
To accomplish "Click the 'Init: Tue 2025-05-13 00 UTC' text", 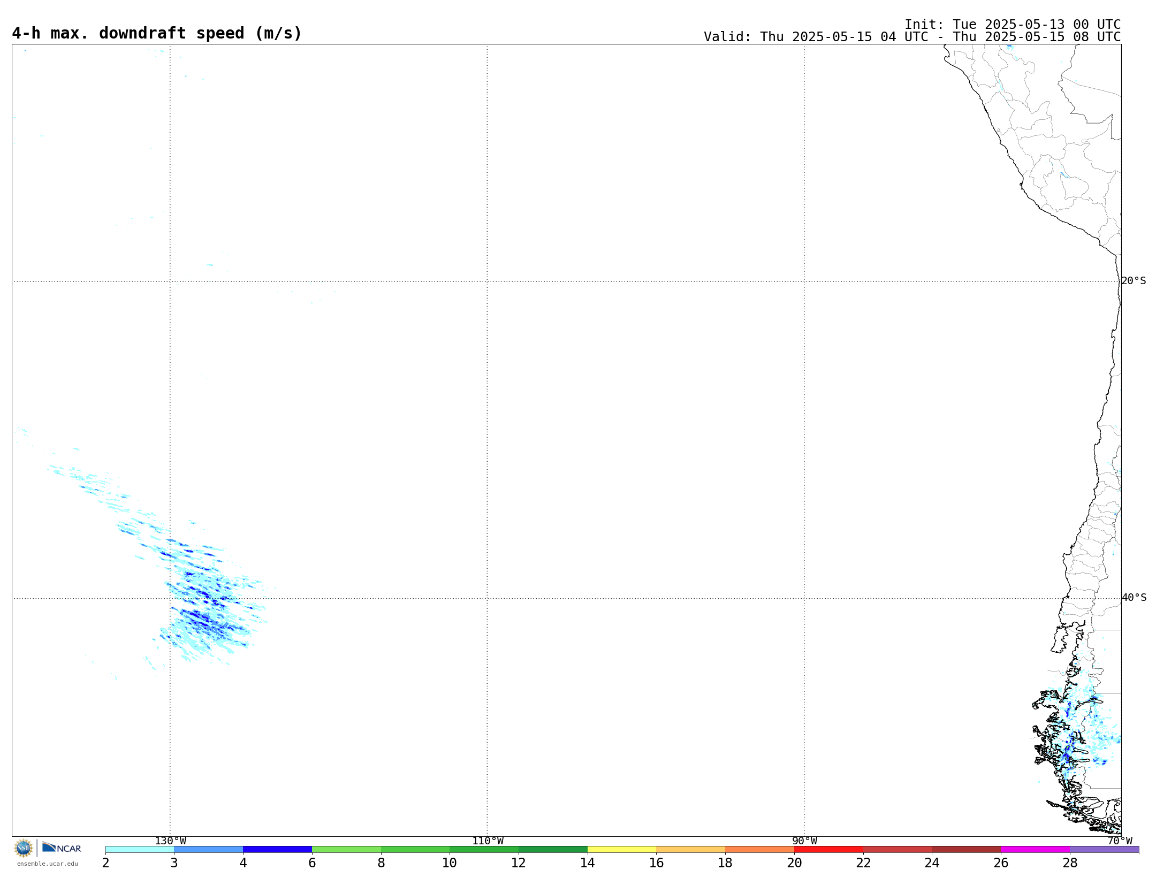I will point(1013,25).
